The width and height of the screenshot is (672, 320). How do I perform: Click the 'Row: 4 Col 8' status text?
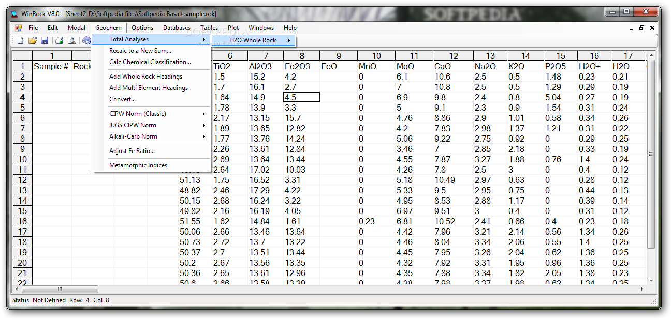pyautogui.click(x=89, y=300)
